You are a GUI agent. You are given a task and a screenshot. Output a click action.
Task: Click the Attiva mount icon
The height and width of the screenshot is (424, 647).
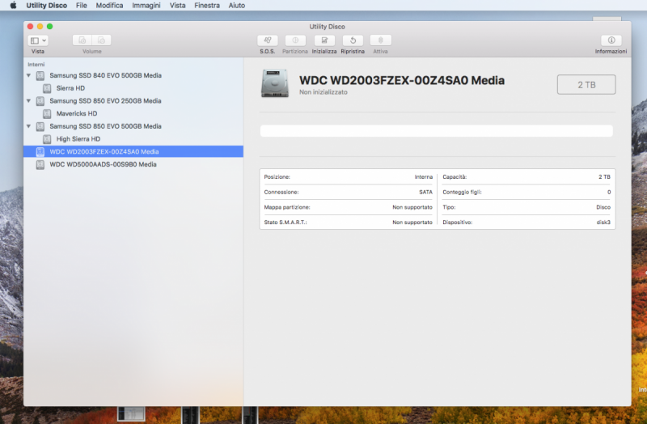380,40
